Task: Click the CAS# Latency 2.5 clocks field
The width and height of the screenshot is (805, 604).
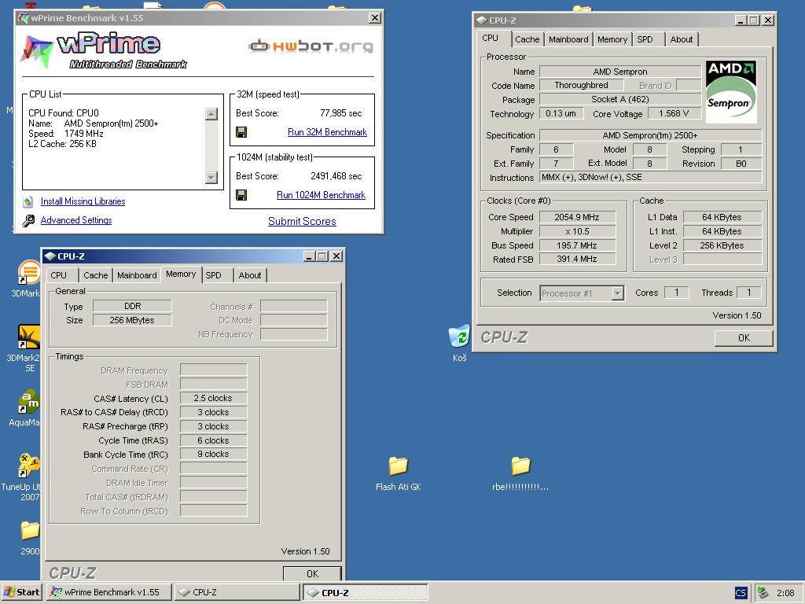Action: point(213,398)
